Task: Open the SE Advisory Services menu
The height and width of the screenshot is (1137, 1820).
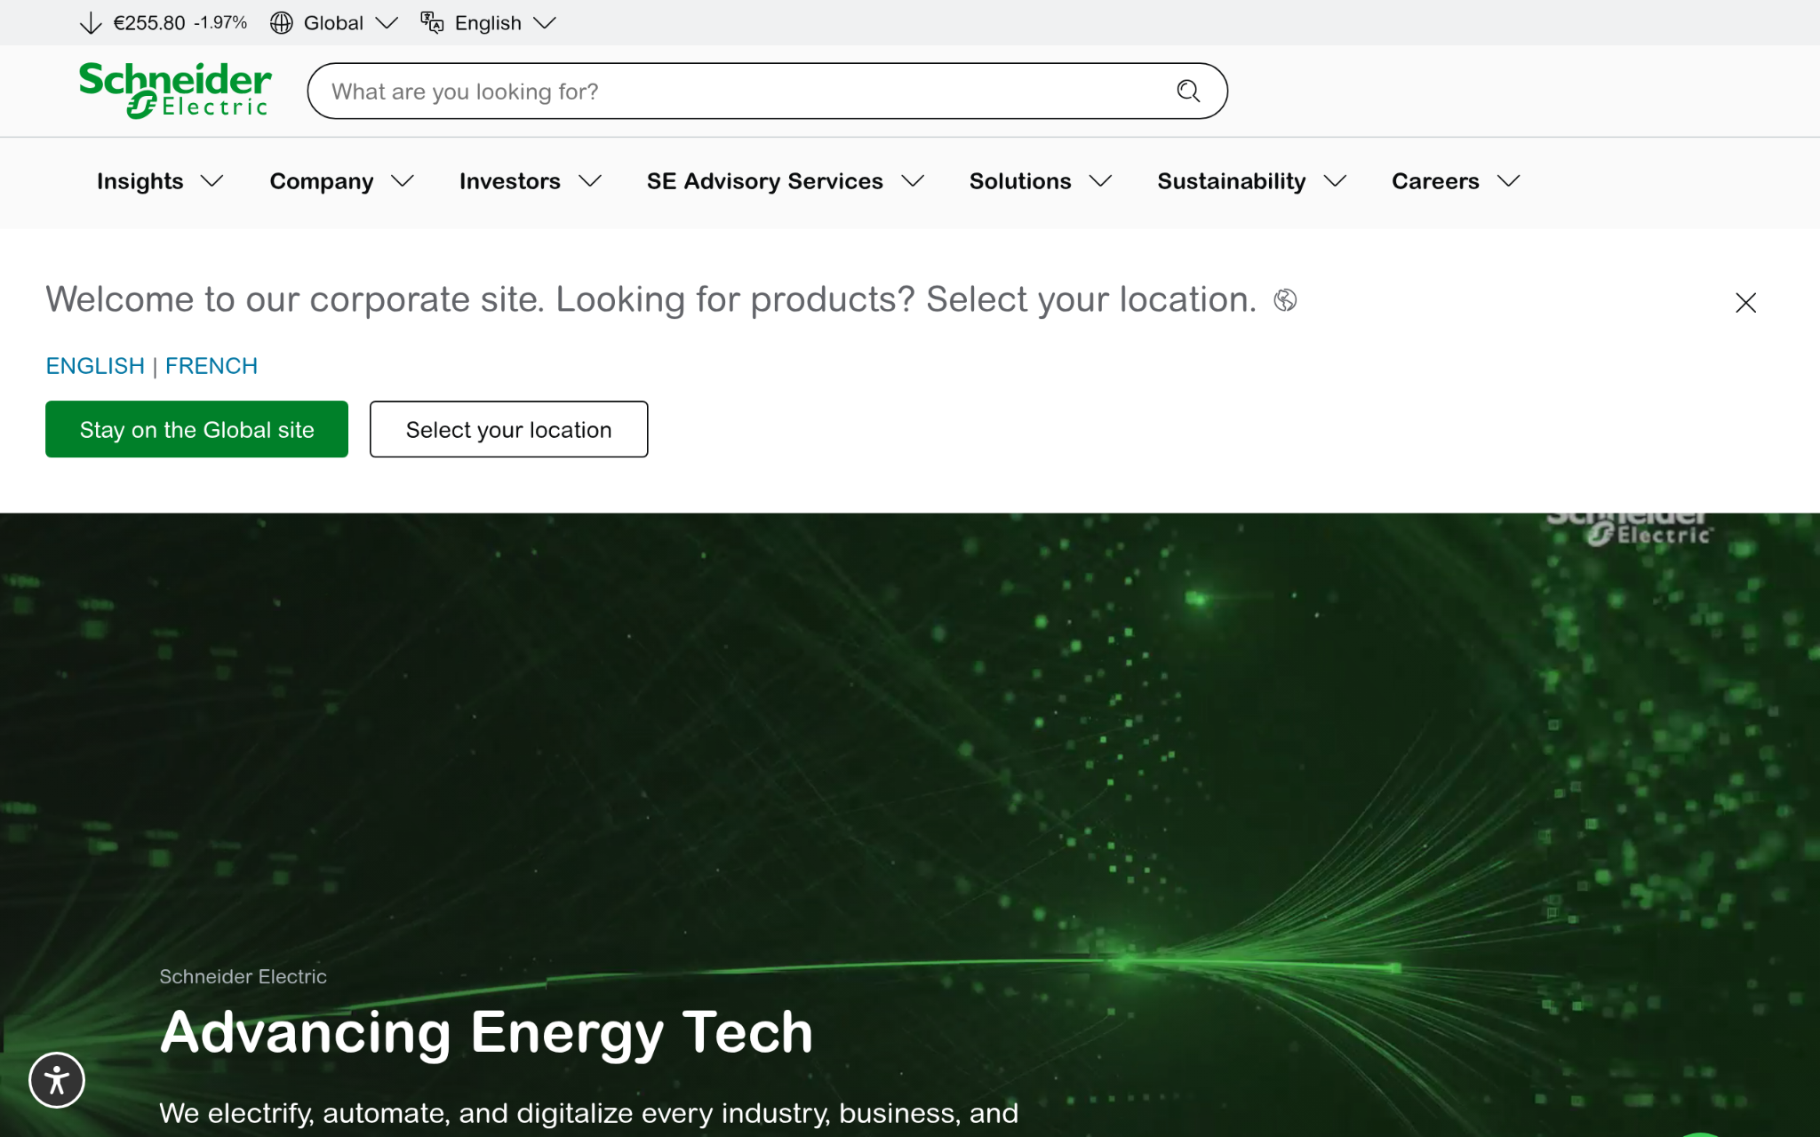Action: (x=786, y=181)
